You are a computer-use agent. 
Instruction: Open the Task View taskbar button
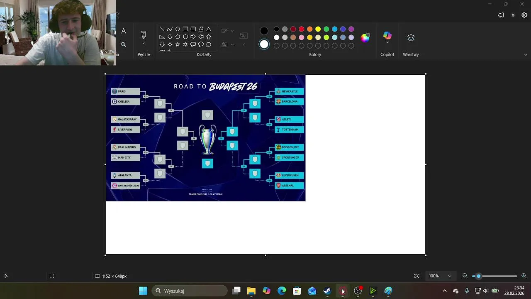tap(236, 291)
